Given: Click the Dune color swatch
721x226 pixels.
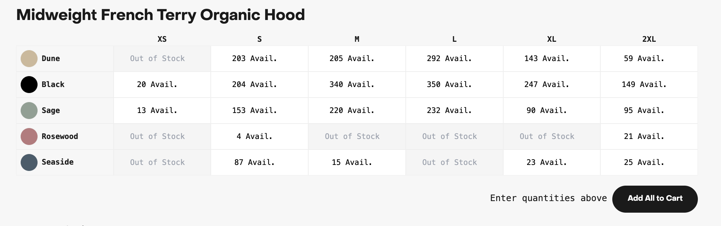Looking at the screenshot, I should click(x=29, y=59).
